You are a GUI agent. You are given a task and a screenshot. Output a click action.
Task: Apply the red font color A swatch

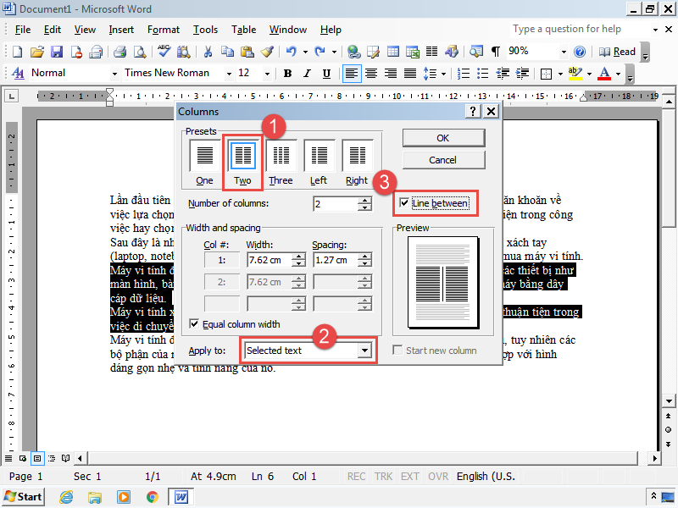coord(604,74)
